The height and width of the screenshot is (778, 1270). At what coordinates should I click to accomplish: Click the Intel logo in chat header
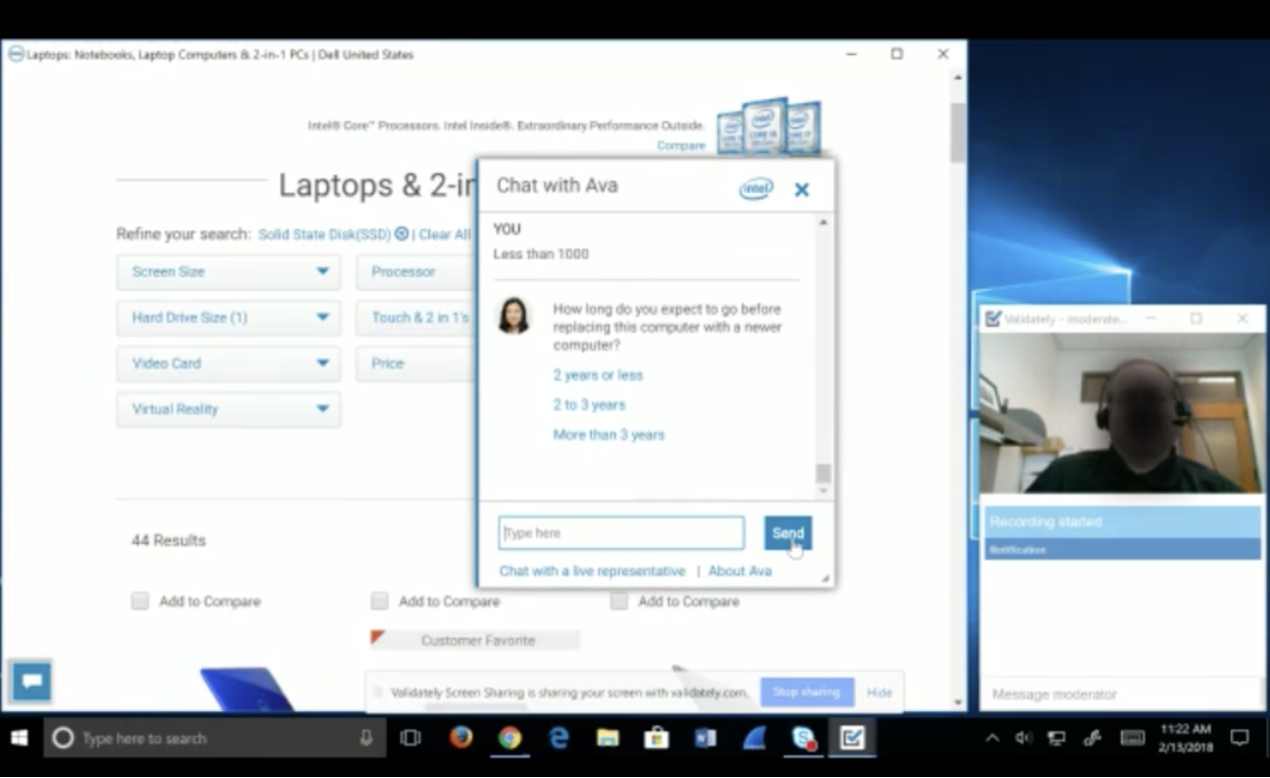[756, 188]
